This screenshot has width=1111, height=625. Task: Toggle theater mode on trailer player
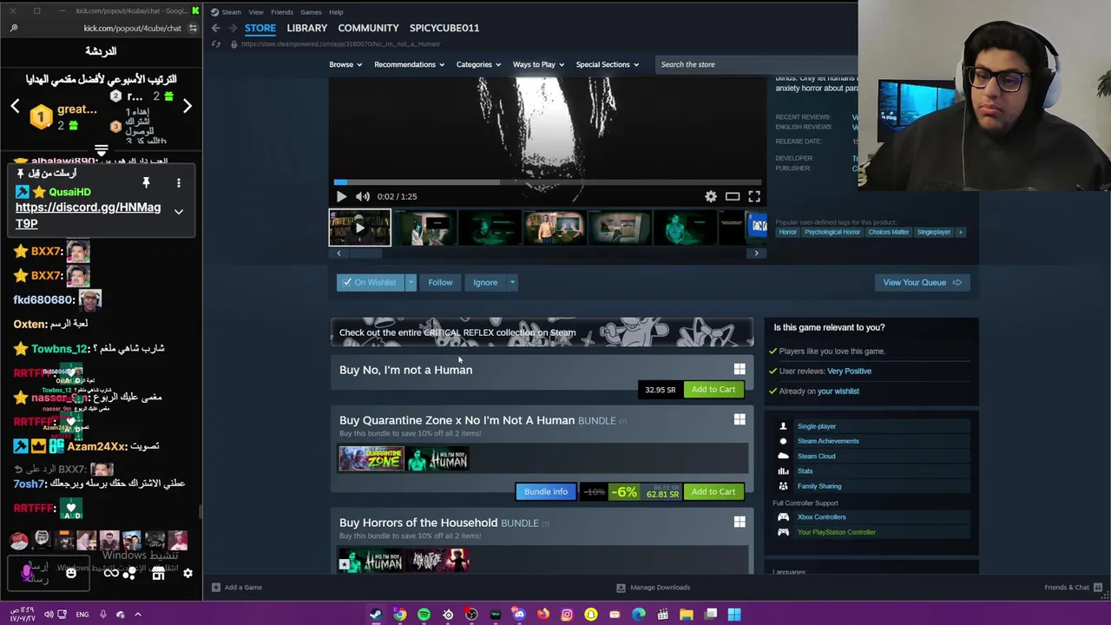733,196
